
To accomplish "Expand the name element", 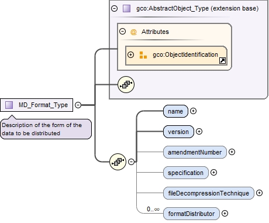I will (193, 111).
